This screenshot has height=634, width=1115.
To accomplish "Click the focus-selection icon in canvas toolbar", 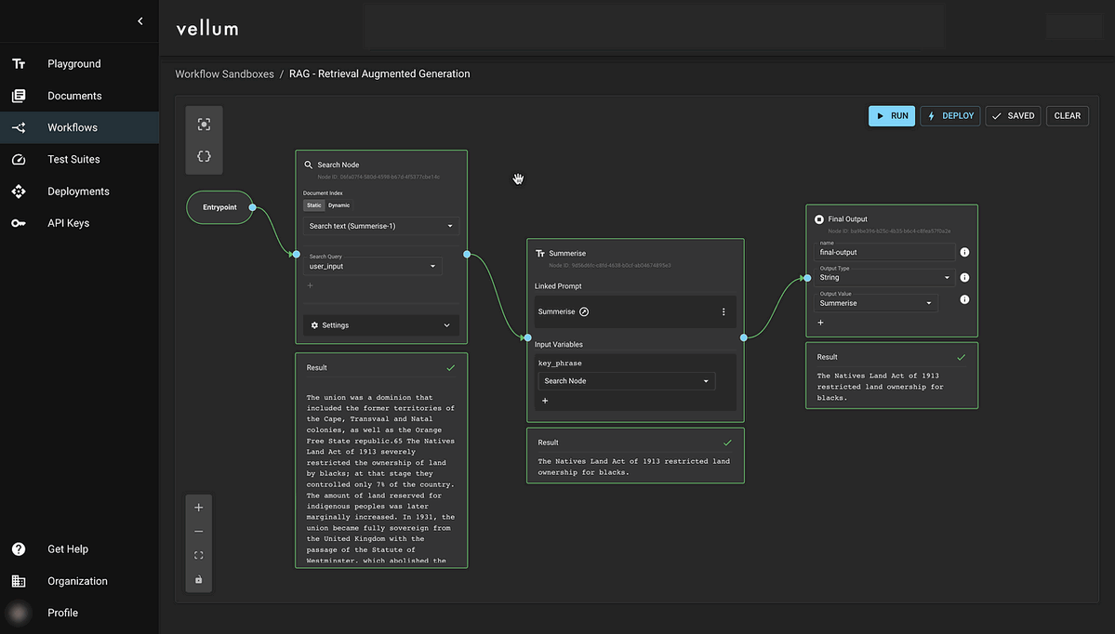I will pyautogui.click(x=204, y=125).
